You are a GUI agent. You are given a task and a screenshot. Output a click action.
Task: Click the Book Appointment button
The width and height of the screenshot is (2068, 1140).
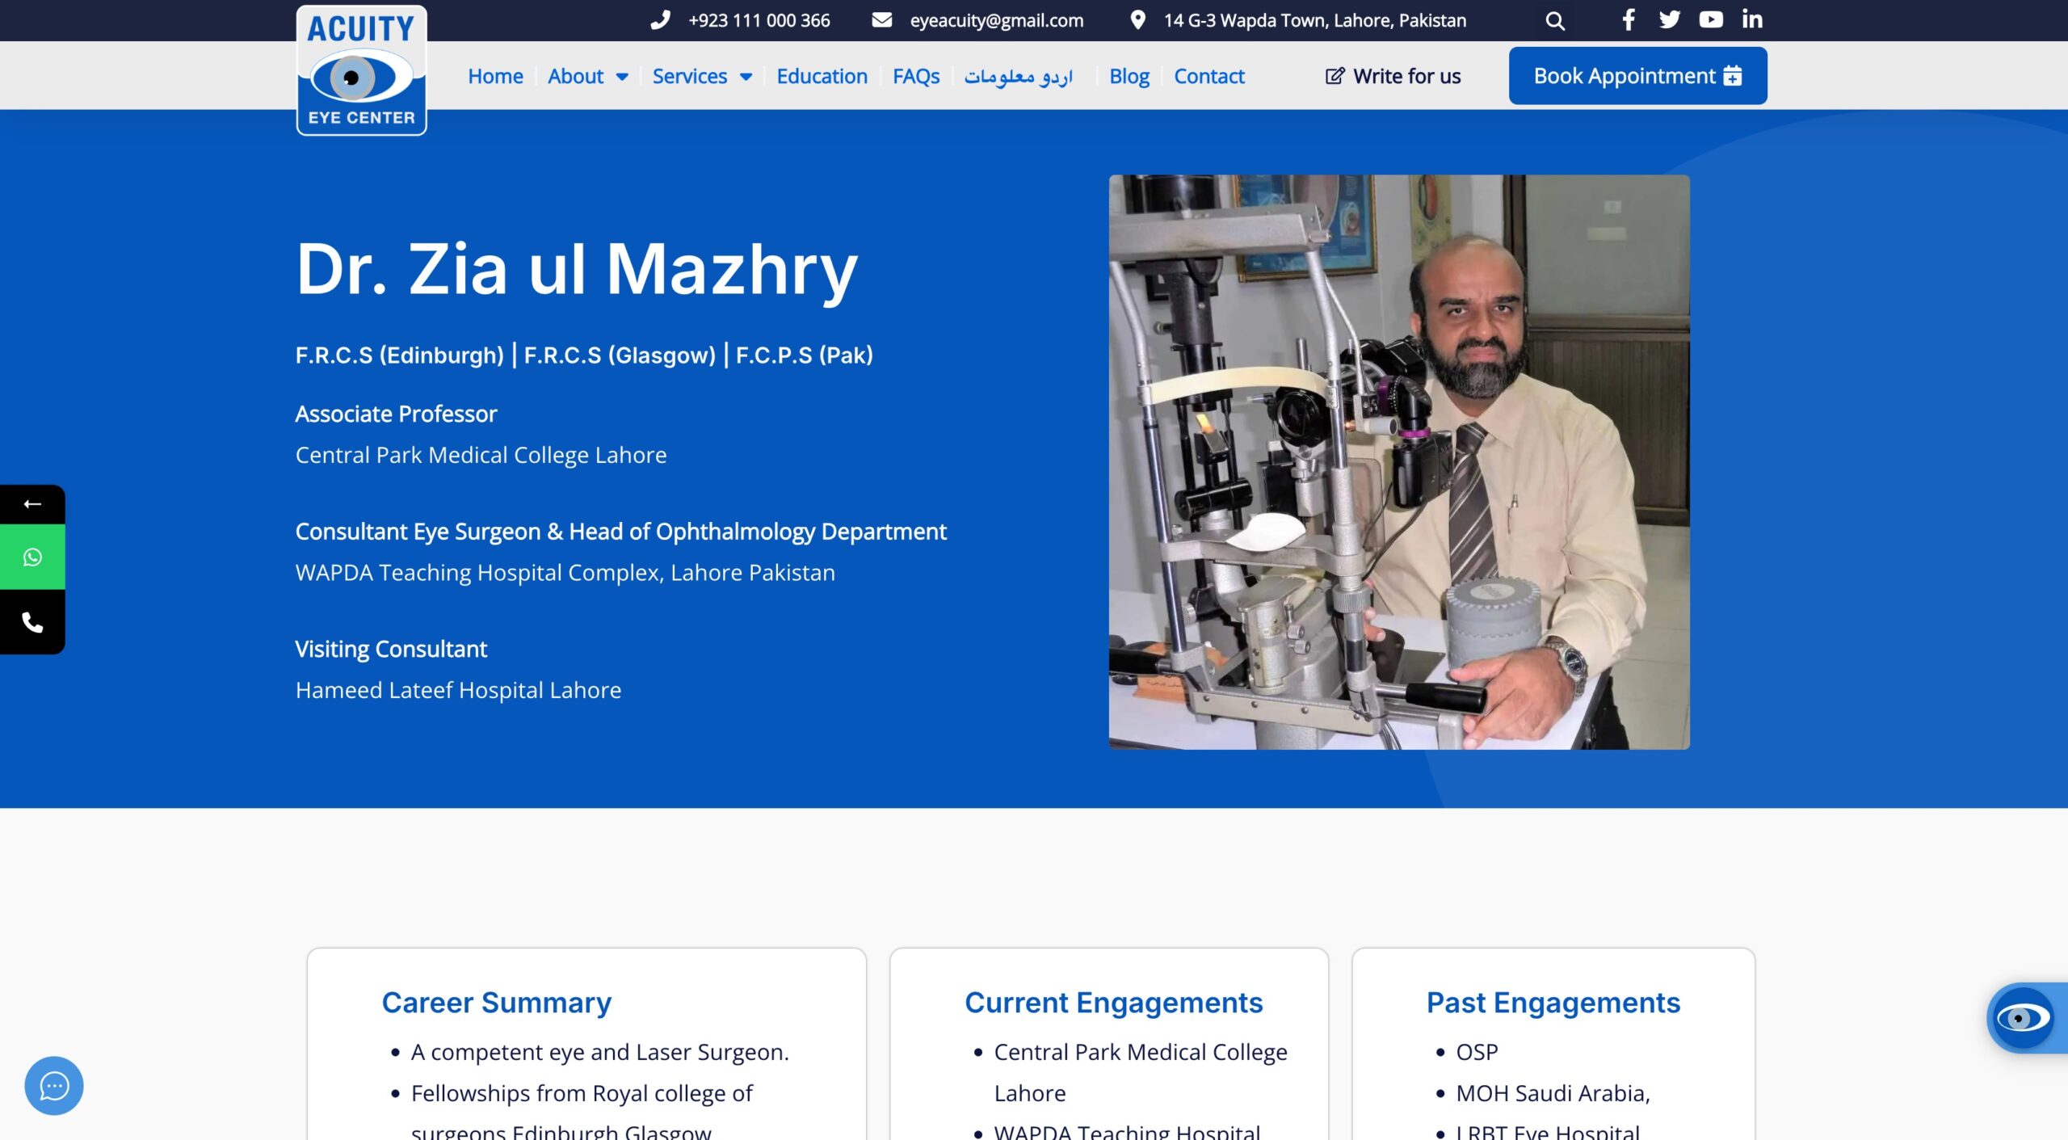pos(1637,76)
